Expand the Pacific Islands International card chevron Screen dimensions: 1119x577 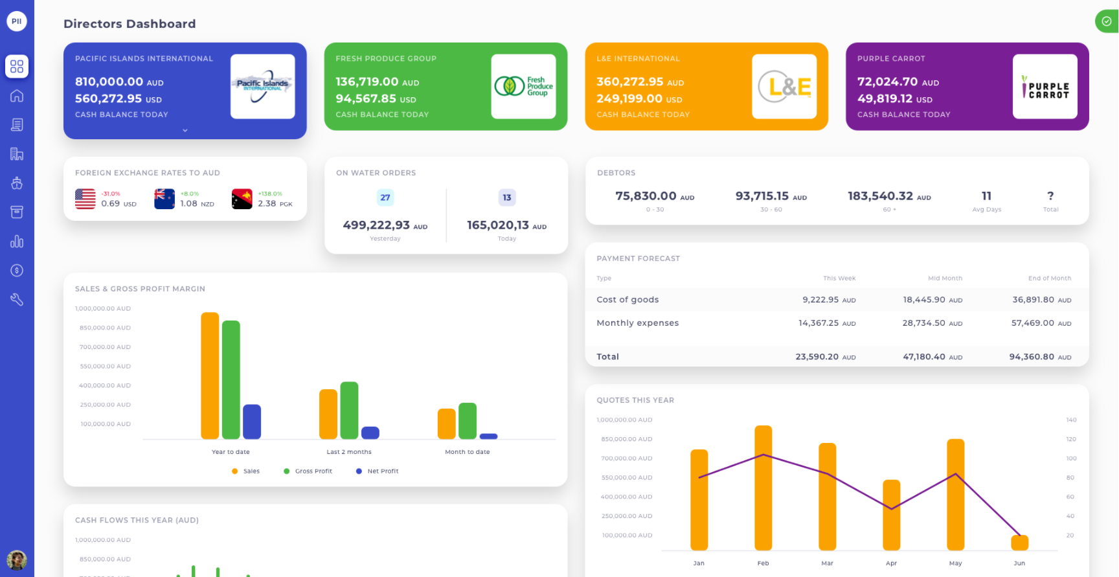[x=185, y=131]
